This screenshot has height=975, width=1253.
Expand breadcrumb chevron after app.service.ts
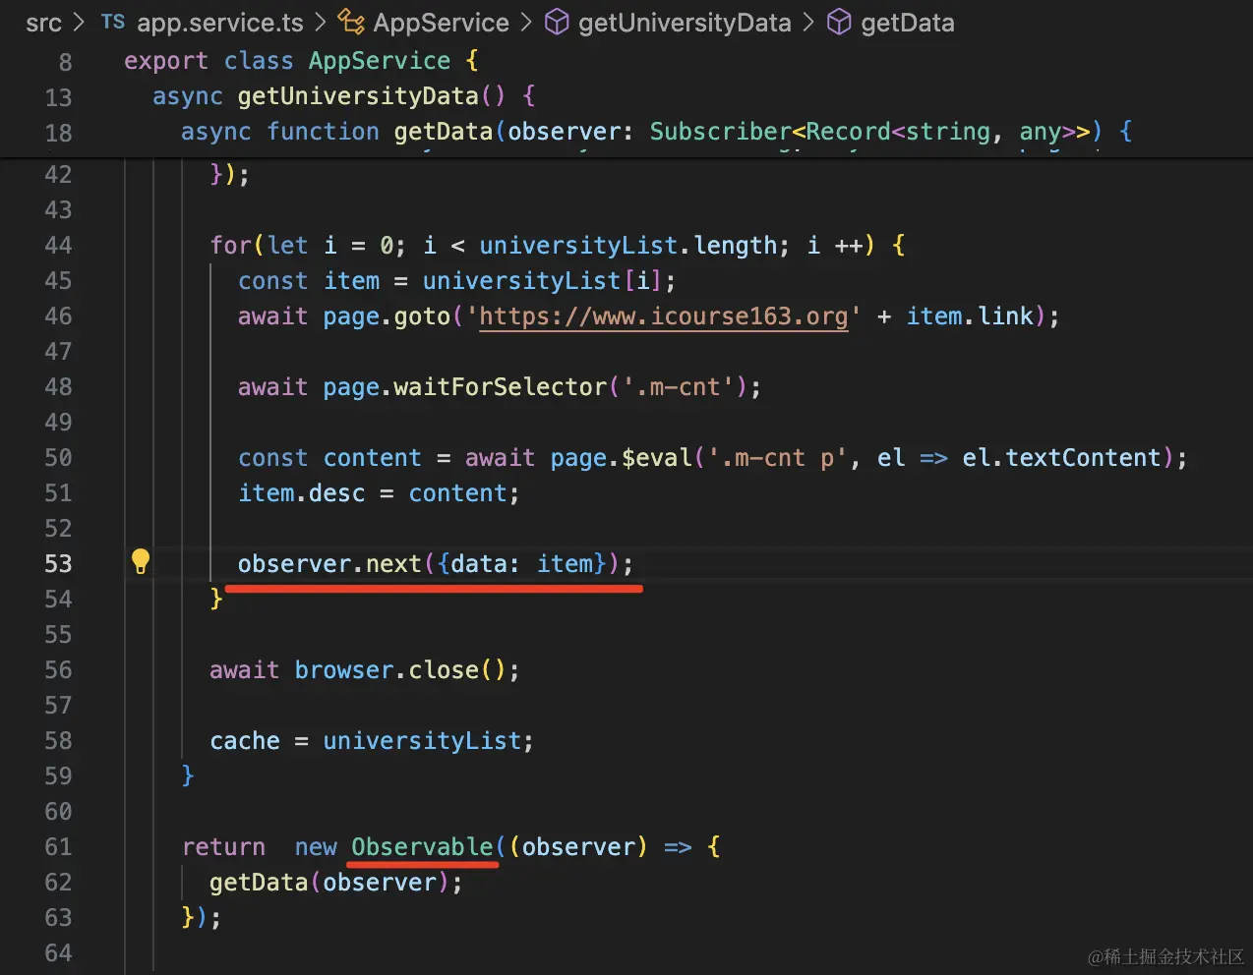pos(321,22)
